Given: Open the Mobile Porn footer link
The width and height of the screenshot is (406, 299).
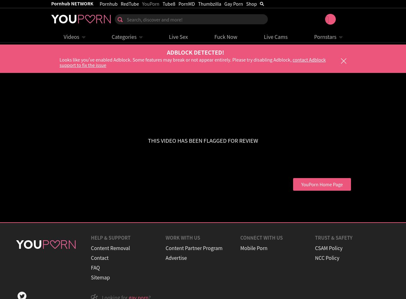Looking at the screenshot, I should 254,248.
